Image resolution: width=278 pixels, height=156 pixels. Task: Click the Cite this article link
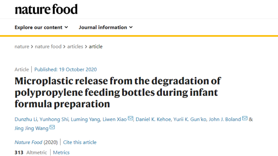(x=80, y=142)
